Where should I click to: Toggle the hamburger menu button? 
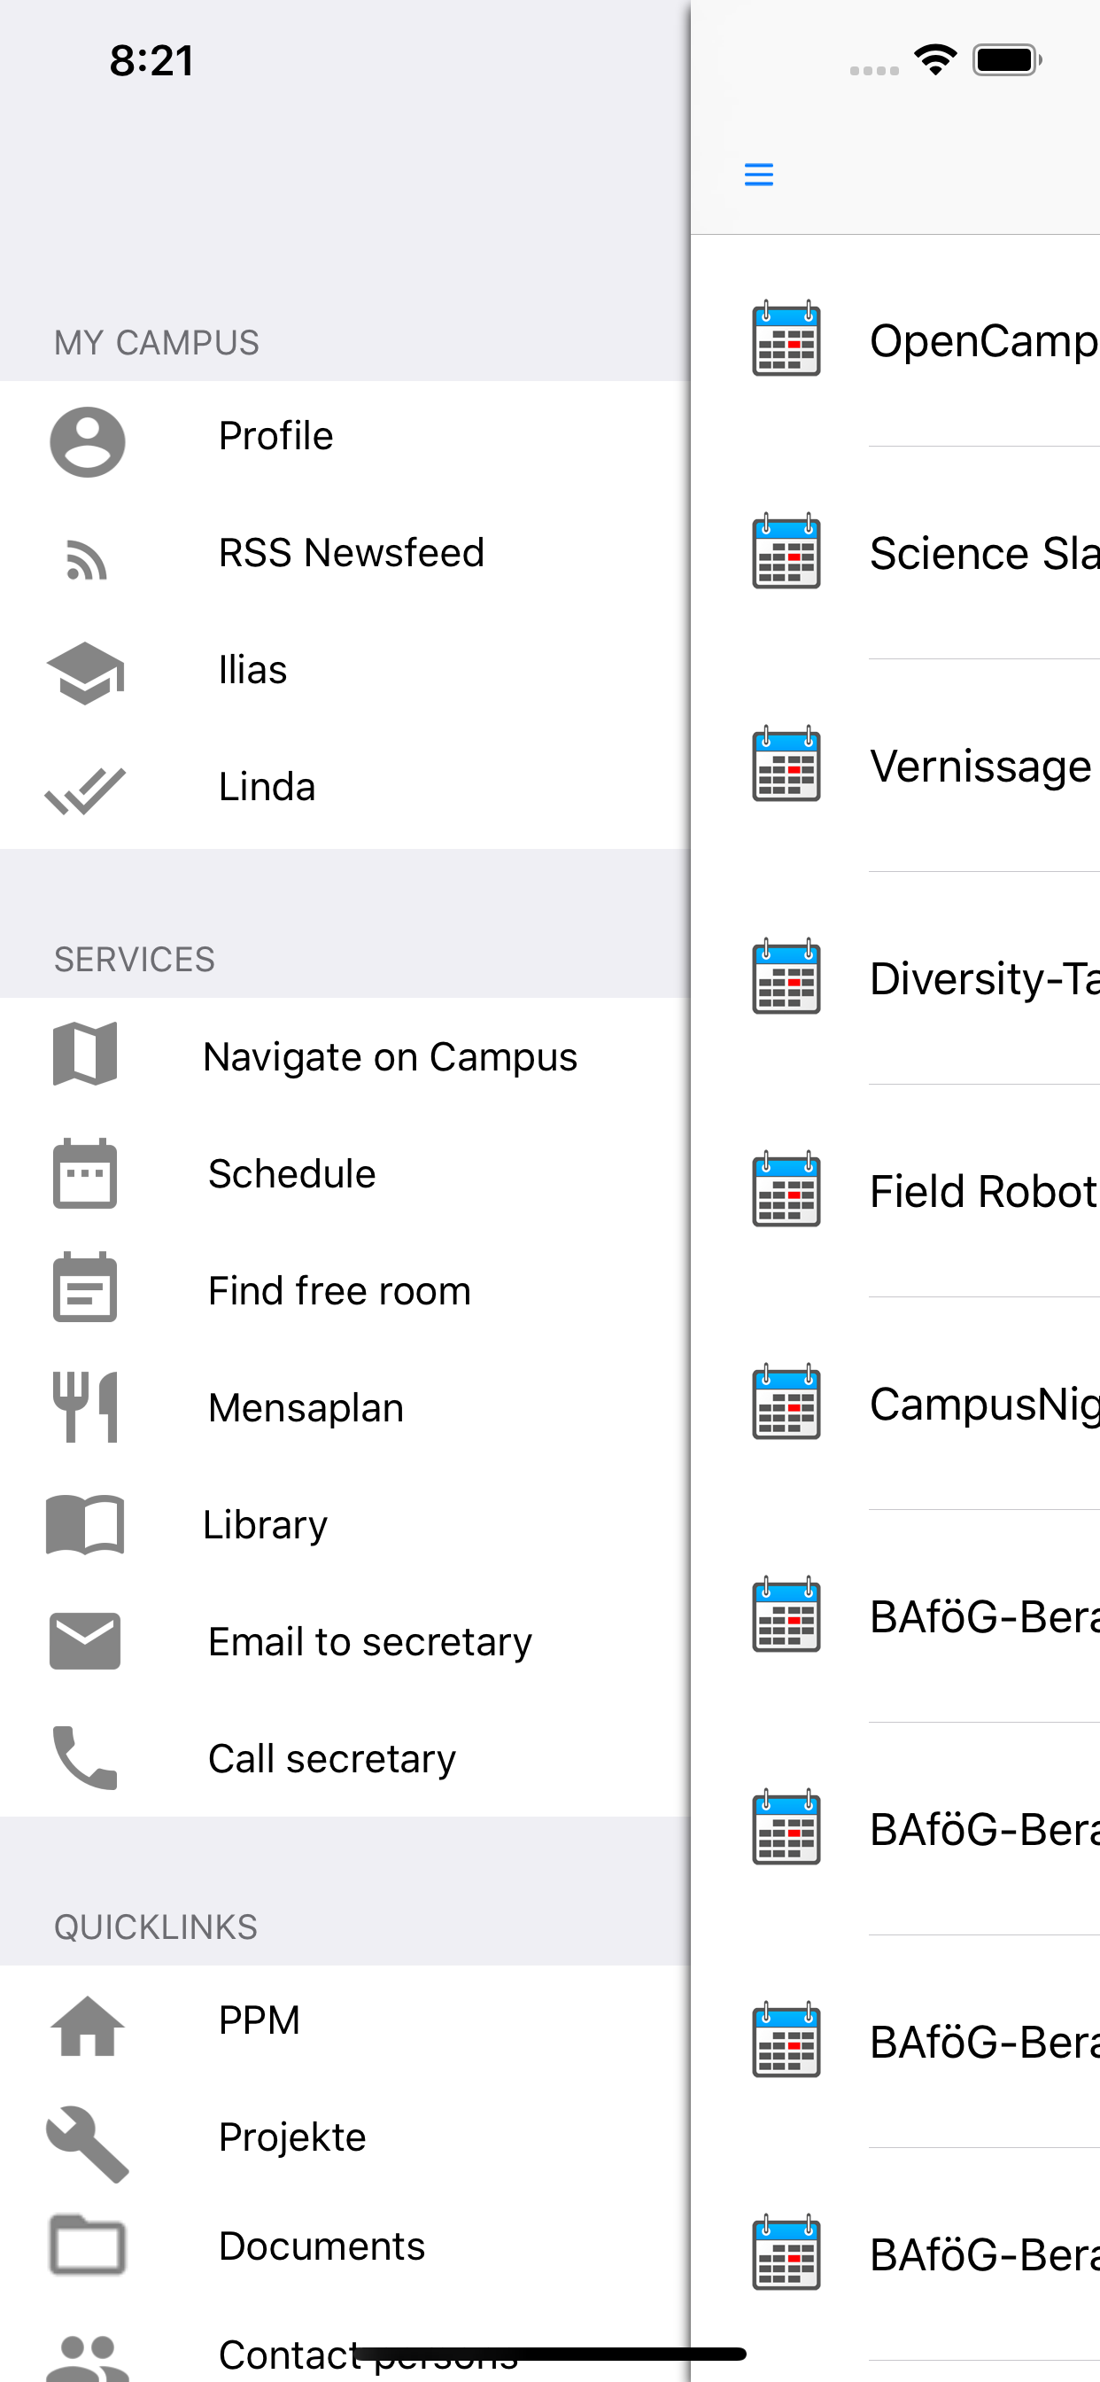pyautogui.click(x=759, y=174)
